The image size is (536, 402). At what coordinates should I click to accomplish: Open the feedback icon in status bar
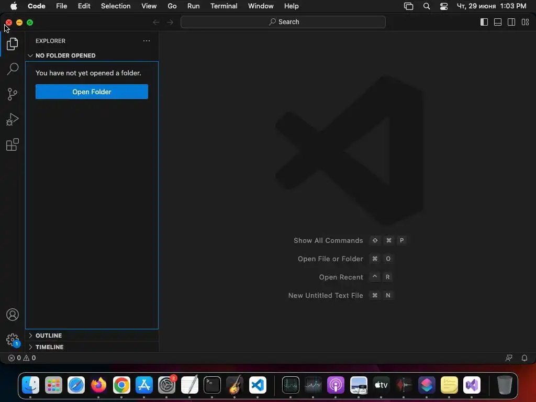(509, 358)
